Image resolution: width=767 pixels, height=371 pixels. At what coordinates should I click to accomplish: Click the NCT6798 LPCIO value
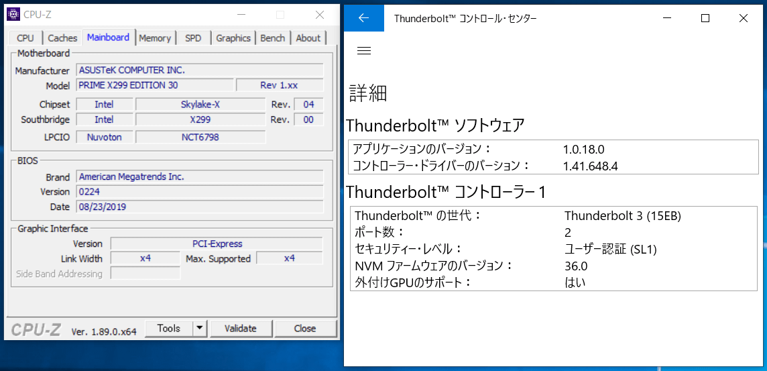click(200, 137)
